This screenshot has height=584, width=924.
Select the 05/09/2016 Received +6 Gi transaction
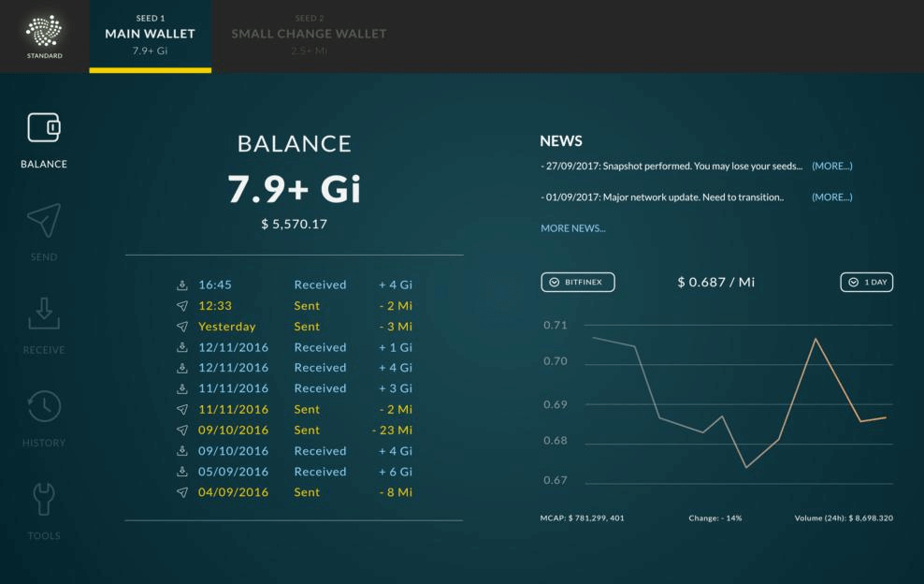(295, 472)
